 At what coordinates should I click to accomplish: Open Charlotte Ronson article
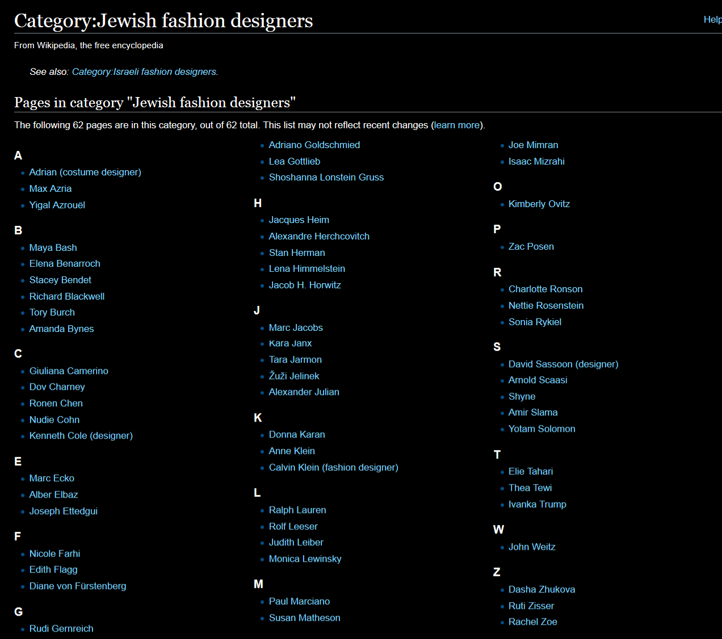pos(545,289)
